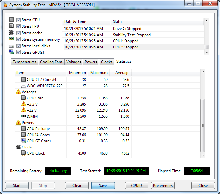Click the percent icon beside Stress FPU
This screenshot has height=194, width=220.
pyautogui.click(x=11, y=26)
